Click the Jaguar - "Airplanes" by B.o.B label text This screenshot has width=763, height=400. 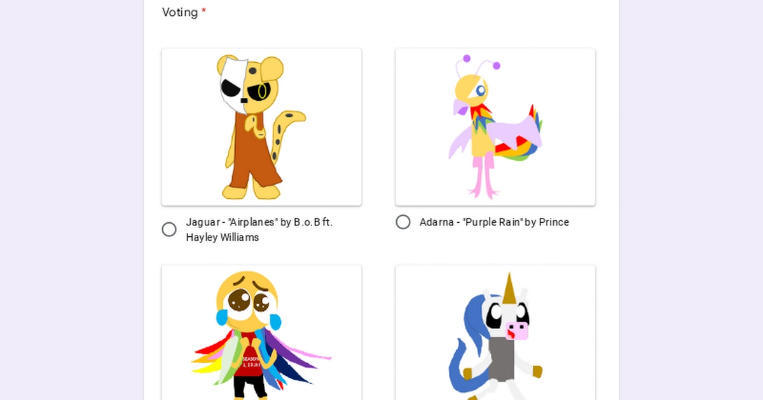[x=259, y=230]
